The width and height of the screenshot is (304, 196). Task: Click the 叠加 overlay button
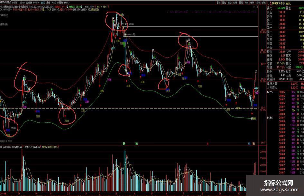(224, 3)
